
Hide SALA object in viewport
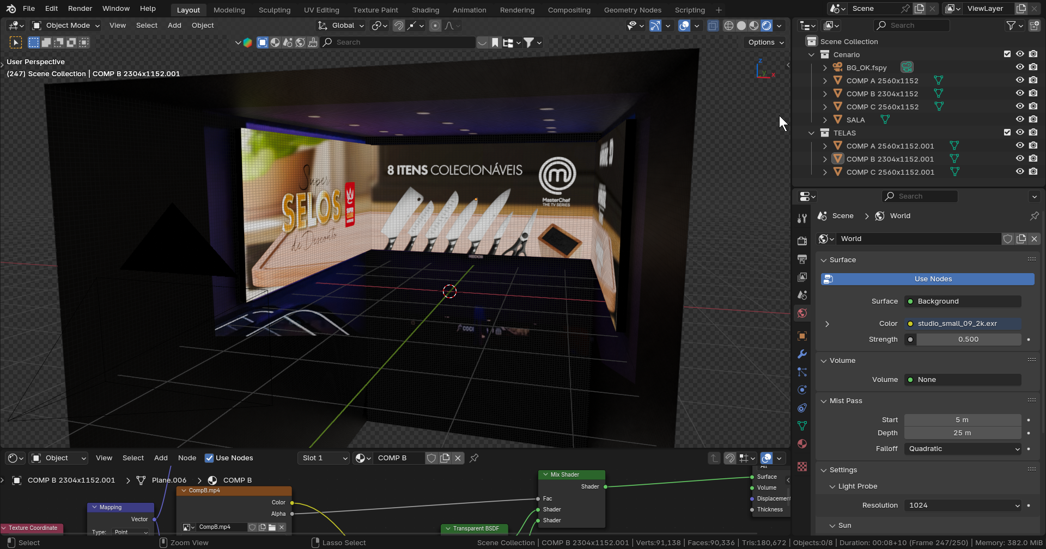coord(1020,120)
